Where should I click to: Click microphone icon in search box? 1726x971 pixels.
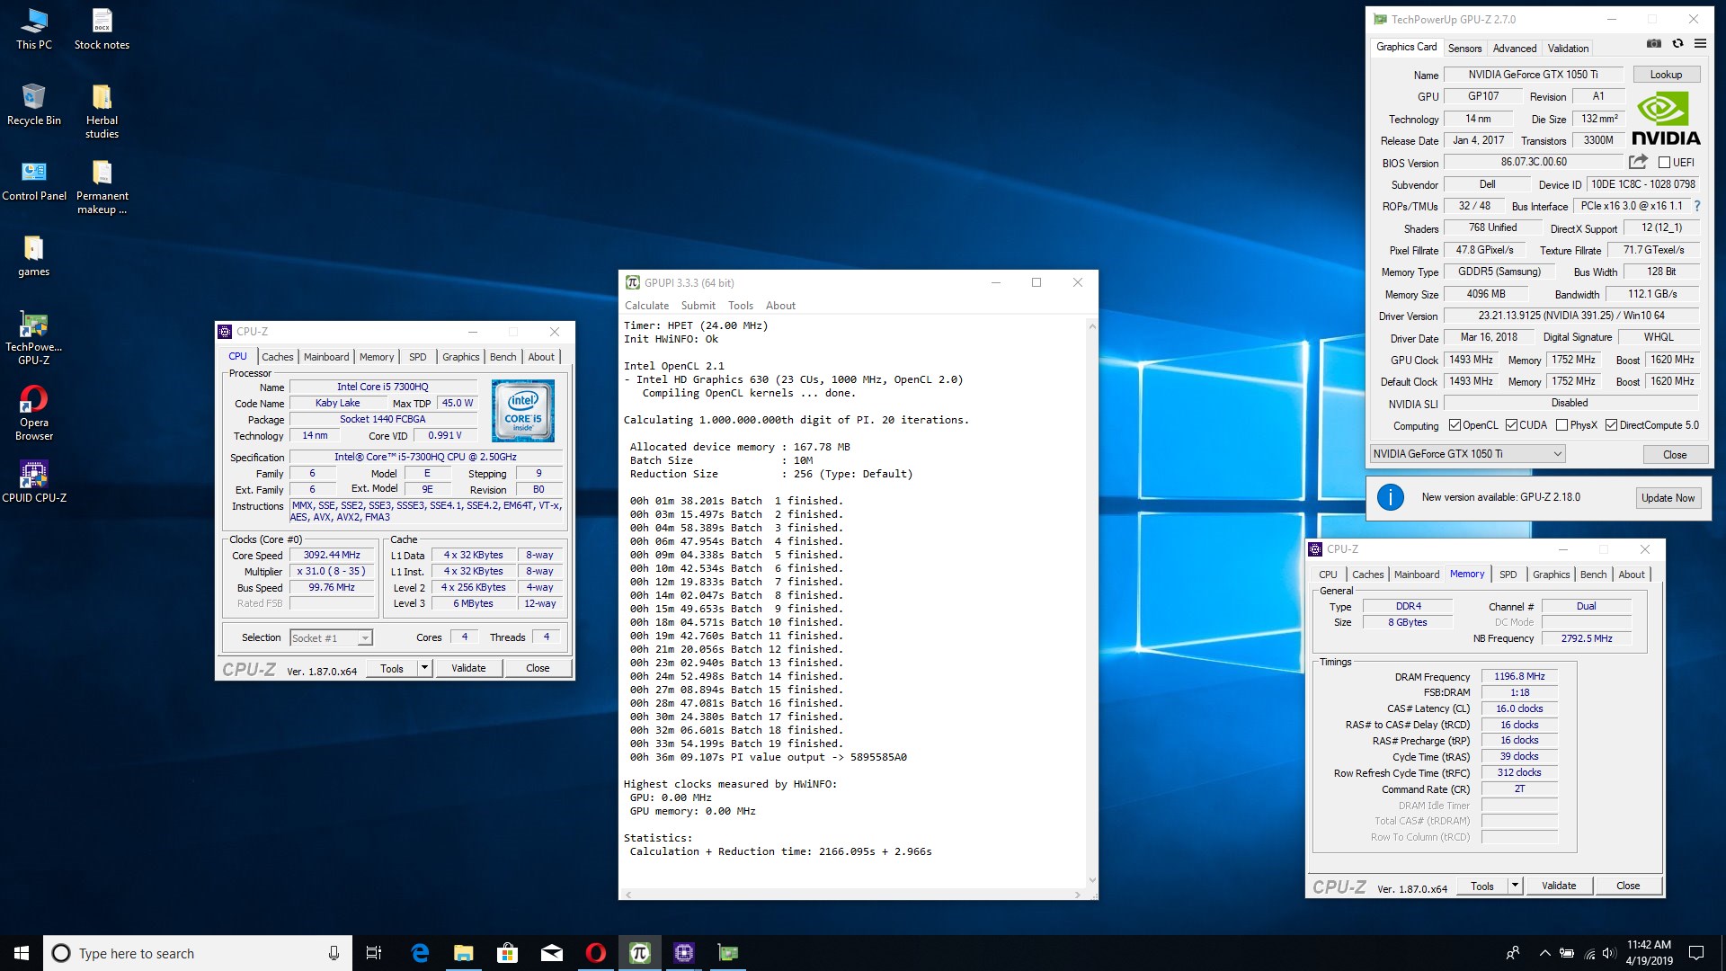(x=334, y=953)
